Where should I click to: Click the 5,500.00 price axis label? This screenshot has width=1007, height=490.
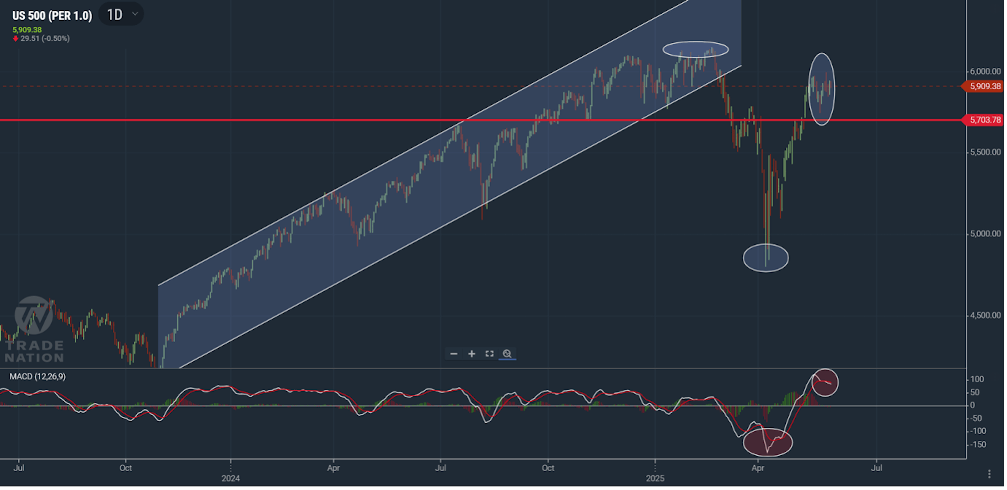coord(985,152)
